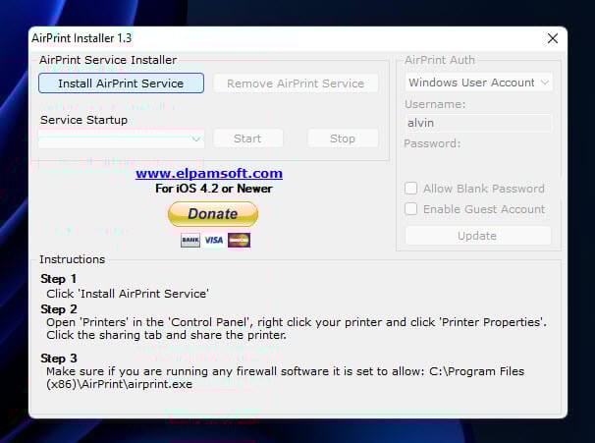Open the Service Startup dropdown

click(x=121, y=138)
